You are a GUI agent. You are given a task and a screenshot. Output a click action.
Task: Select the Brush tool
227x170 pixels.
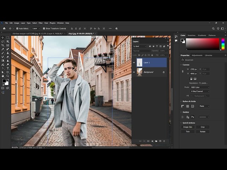coord(3,53)
